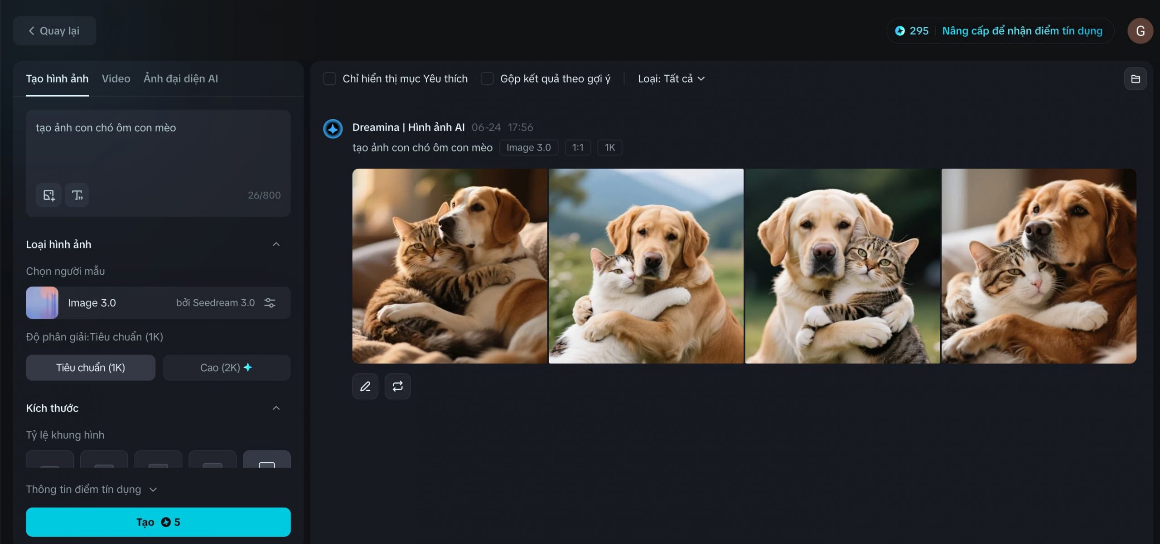This screenshot has height=544, width=1160.
Task: Click the regenerate loop icon
Action: (x=398, y=386)
